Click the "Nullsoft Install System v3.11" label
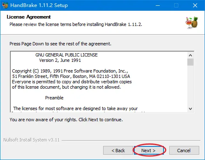Image resolution: width=205 pixels, height=160 pixels. (x=32, y=140)
